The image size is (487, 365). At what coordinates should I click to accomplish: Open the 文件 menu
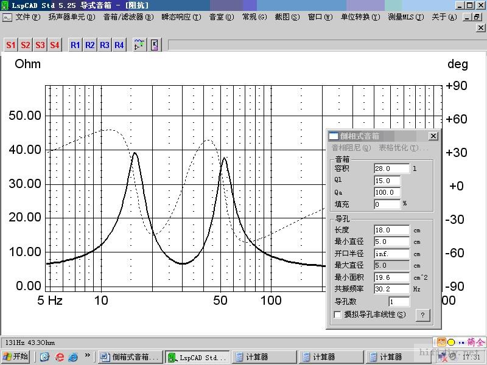click(x=27, y=17)
